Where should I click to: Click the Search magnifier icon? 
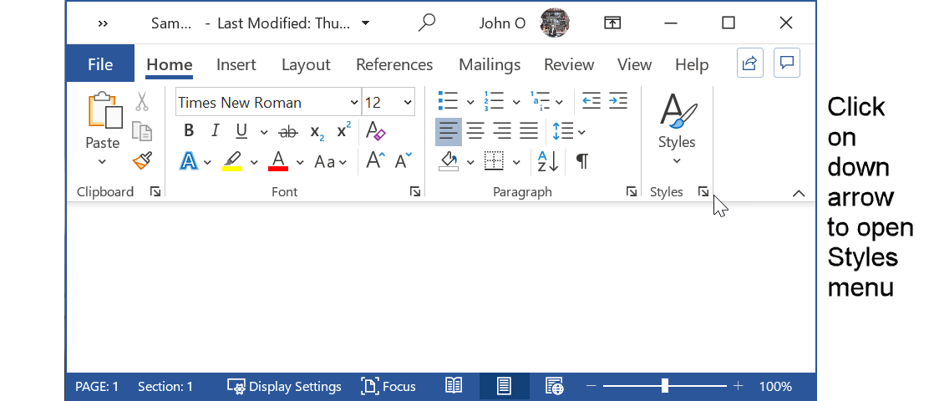427,23
